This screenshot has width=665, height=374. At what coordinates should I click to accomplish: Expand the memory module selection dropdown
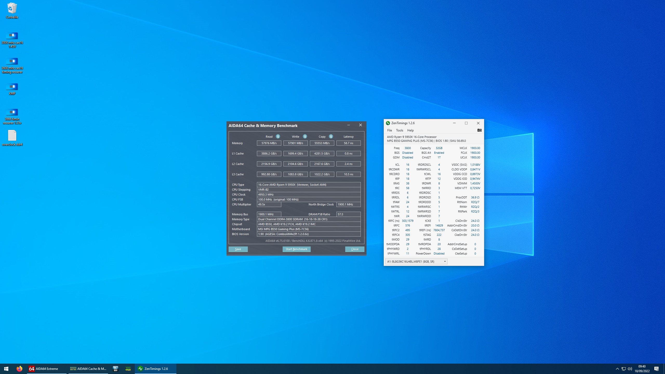point(445,262)
